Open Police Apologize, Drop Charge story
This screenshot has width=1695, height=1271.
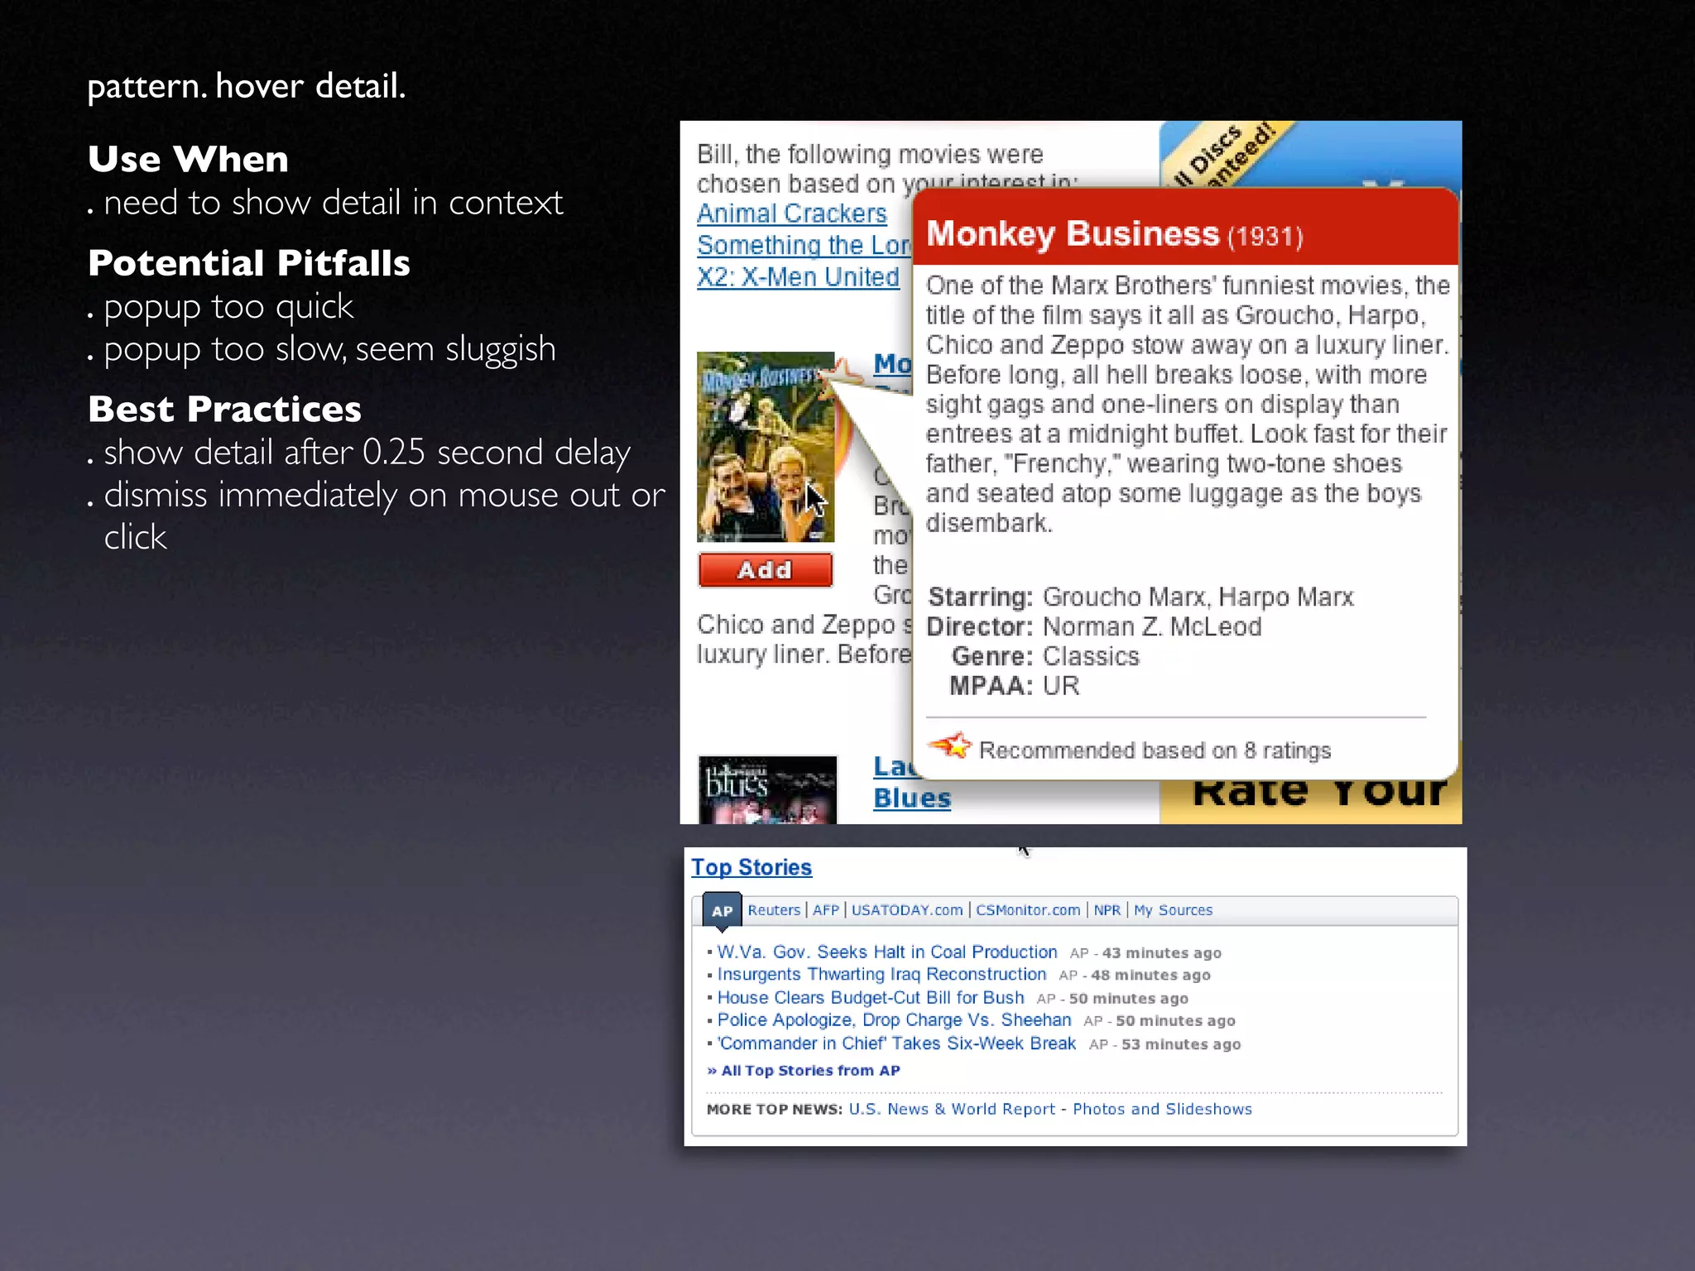pos(894,1020)
